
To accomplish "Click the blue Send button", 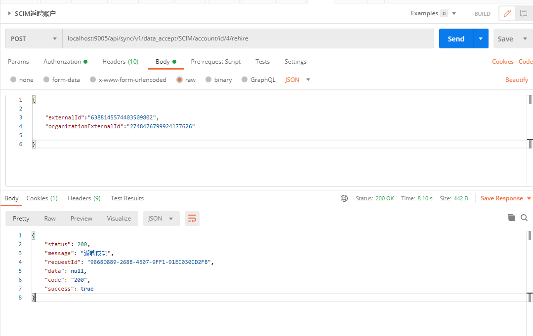I will tap(455, 38).
